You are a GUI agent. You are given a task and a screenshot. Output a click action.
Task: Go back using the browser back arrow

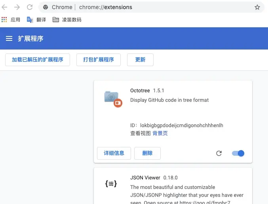[x=4, y=7]
